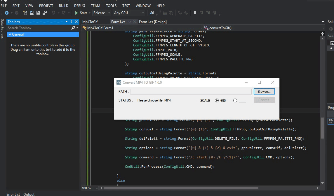The width and height of the screenshot is (334, 196).
Task: Open the FILE menu
Action: [x=4, y=6]
